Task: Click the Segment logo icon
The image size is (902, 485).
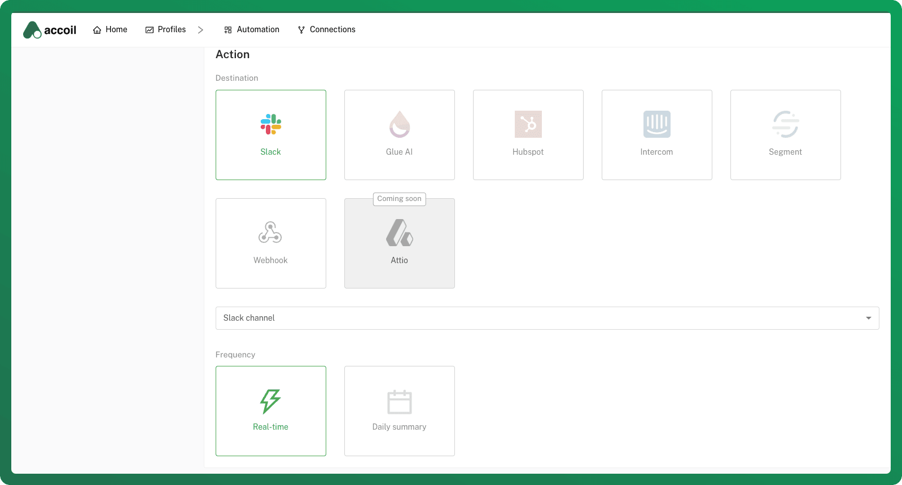Action: [786, 124]
